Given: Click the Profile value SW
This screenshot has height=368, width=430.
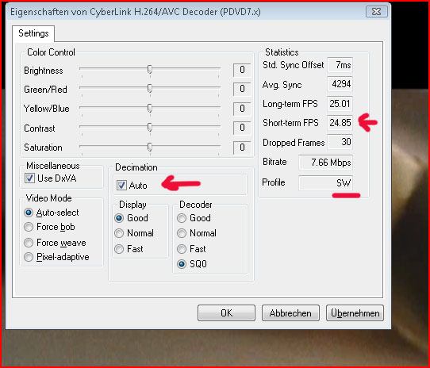Looking at the screenshot, I should [325, 183].
